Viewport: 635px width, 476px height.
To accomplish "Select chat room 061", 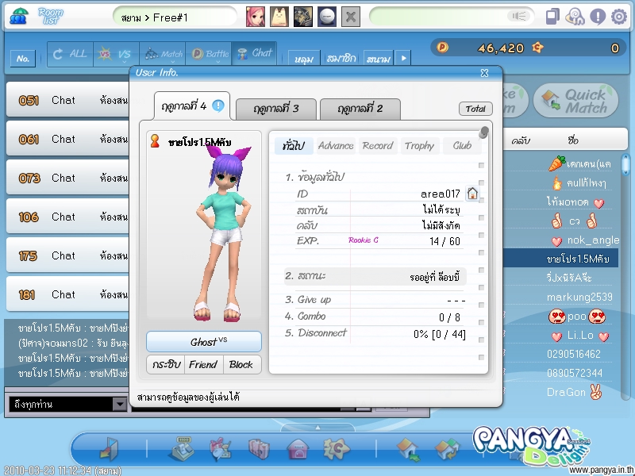I will coord(68,139).
